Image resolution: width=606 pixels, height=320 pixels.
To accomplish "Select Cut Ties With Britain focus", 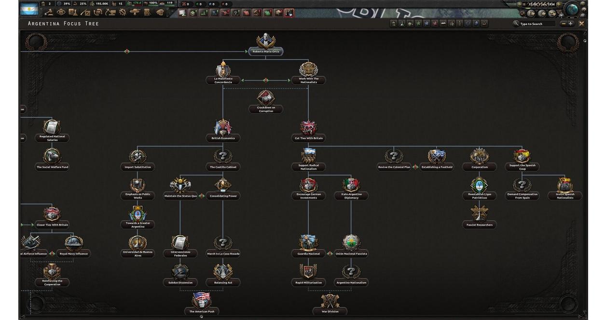I will [x=308, y=131].
